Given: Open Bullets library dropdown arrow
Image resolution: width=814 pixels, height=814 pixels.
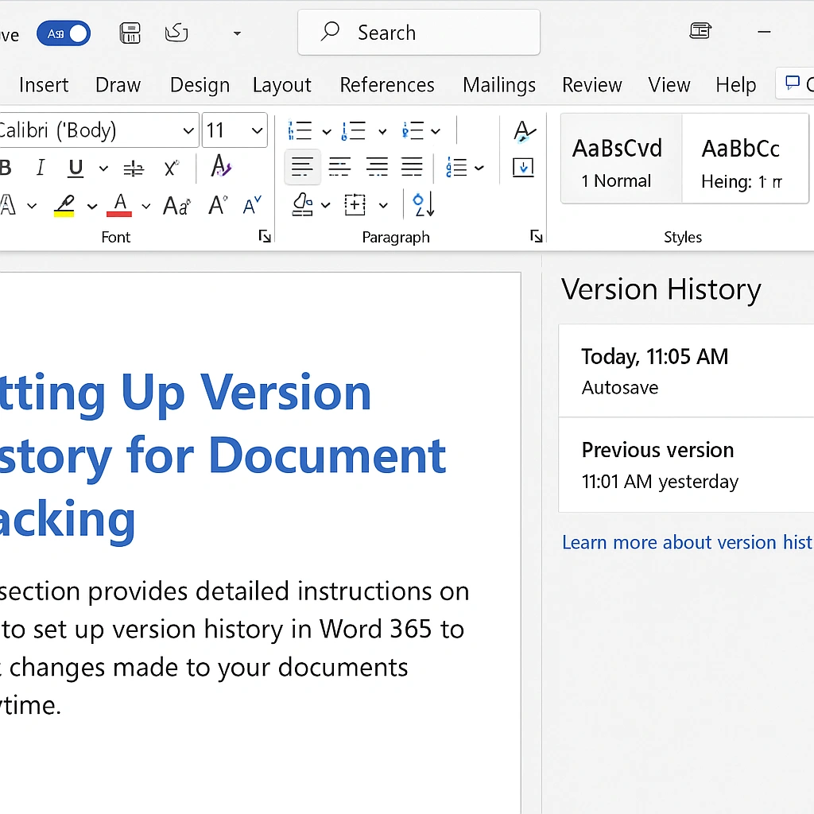Looking at the screenshot, I should [x=327, y=131].
